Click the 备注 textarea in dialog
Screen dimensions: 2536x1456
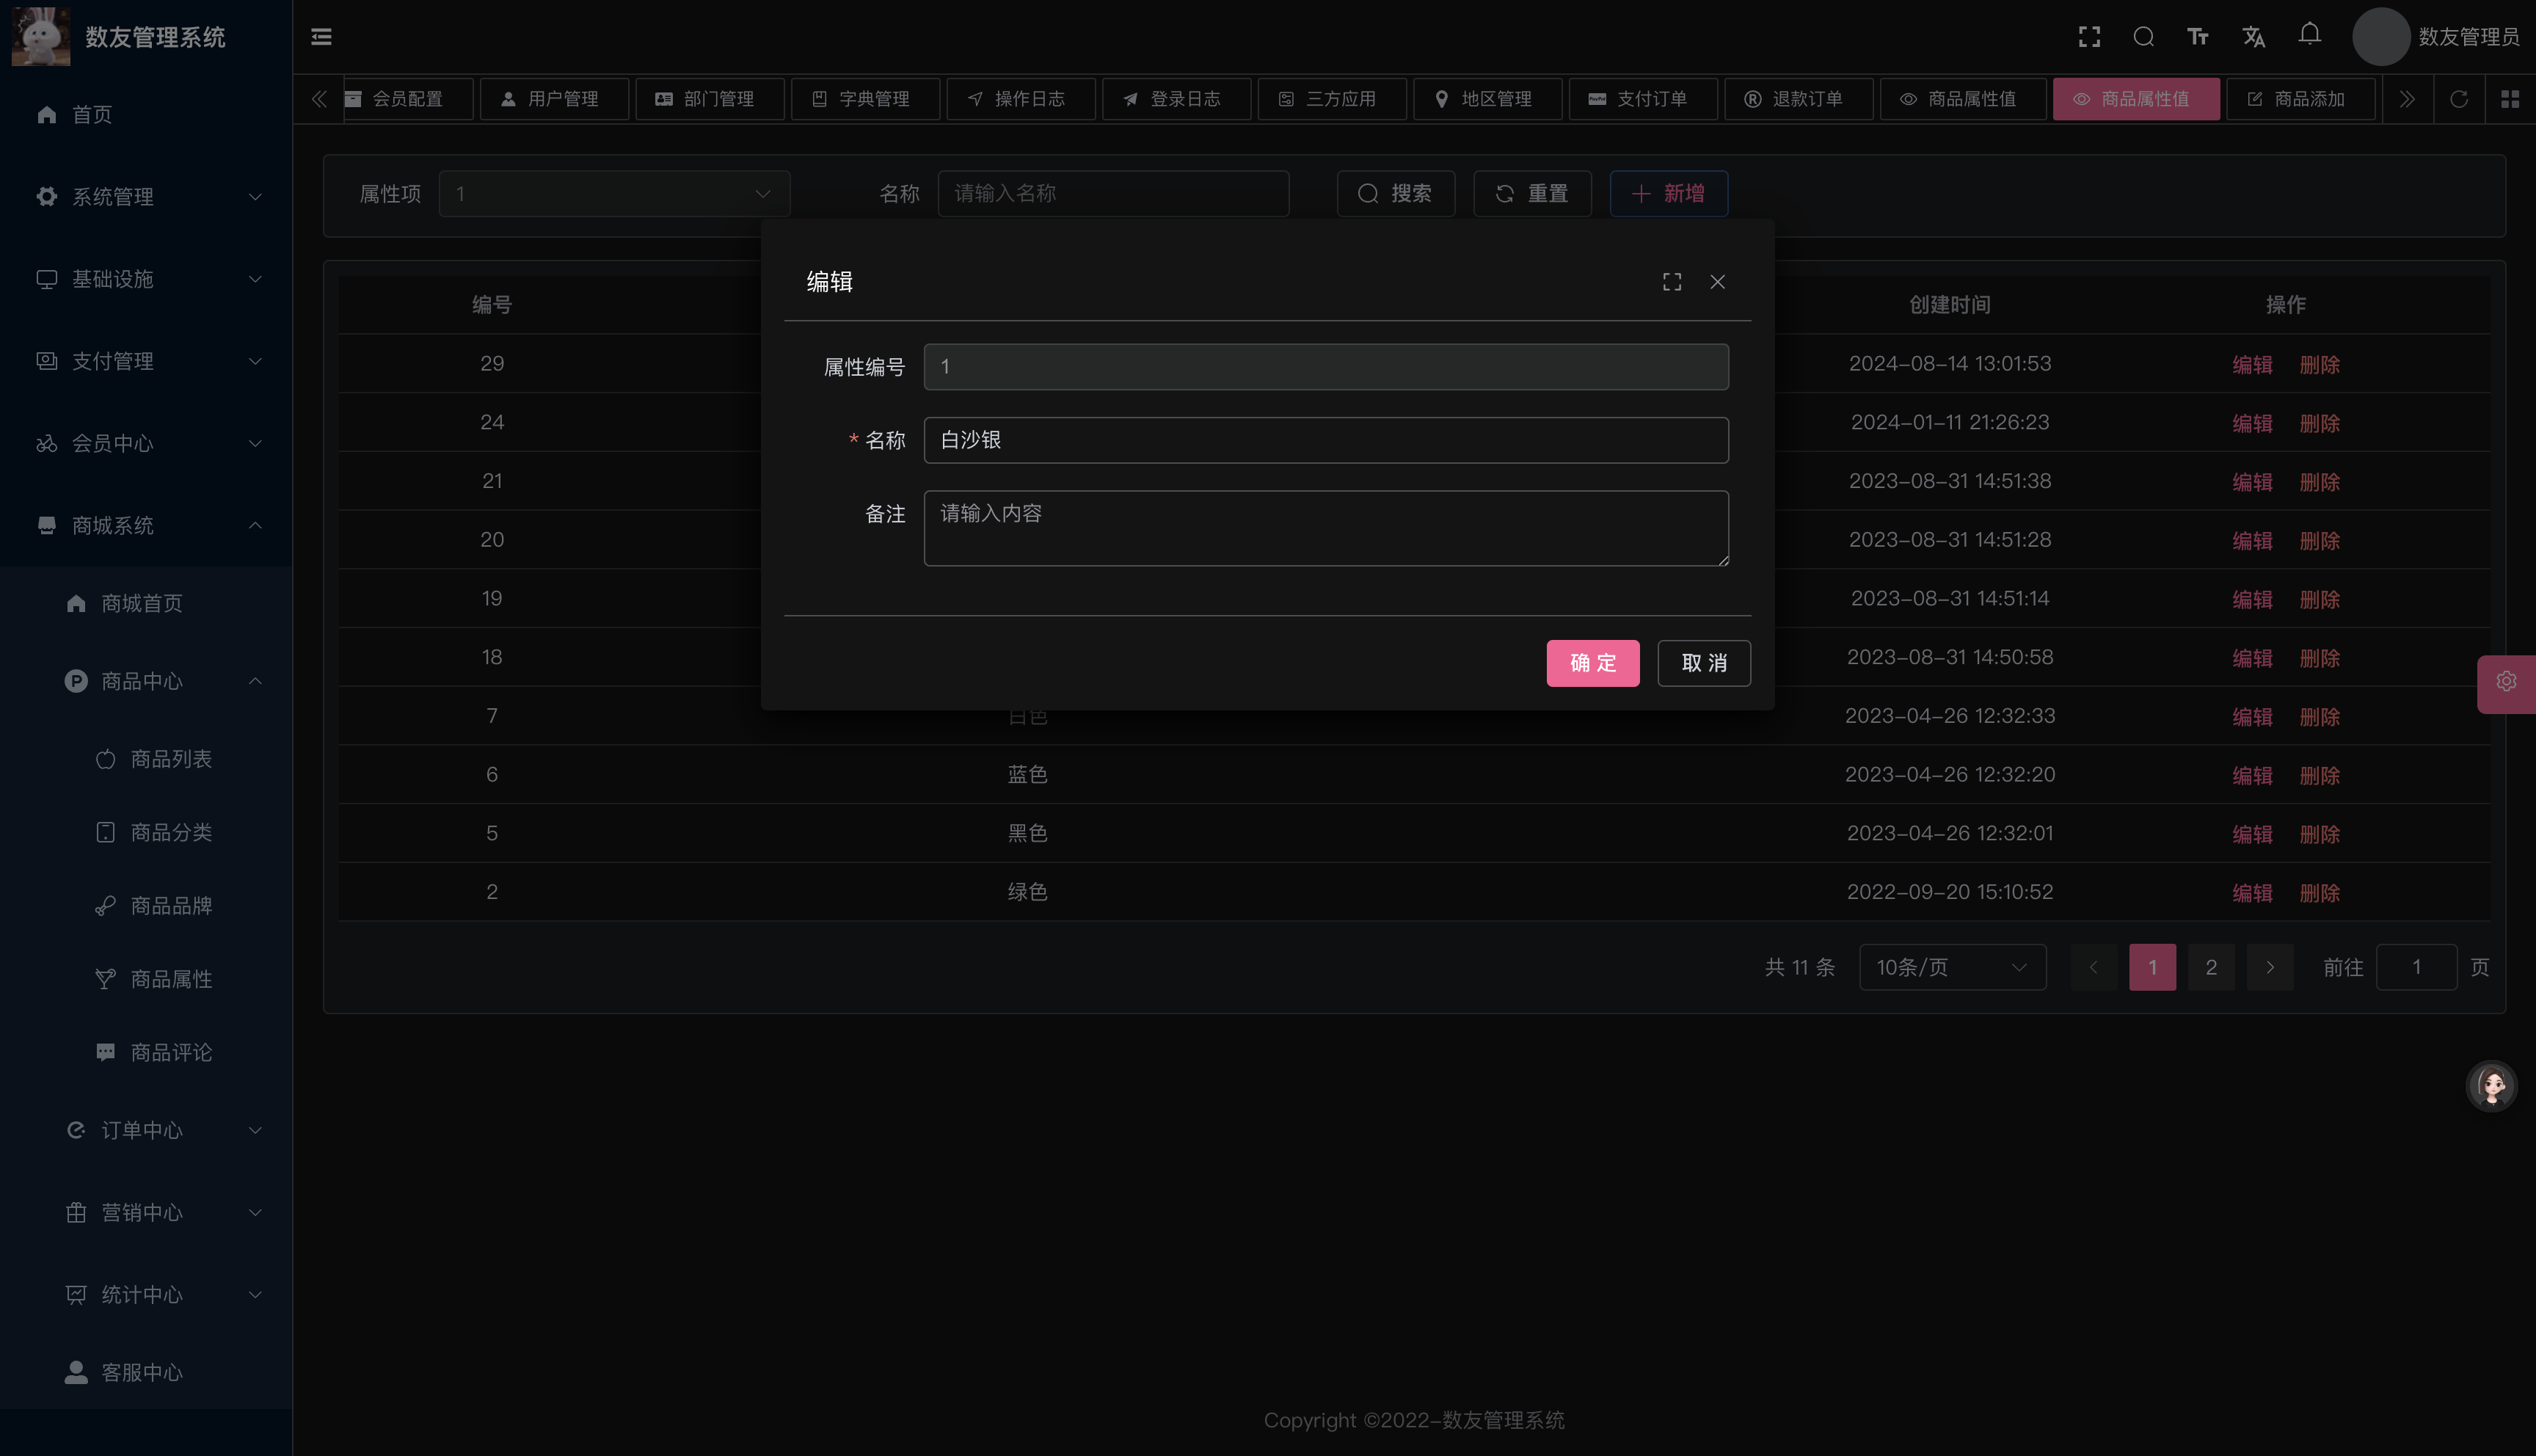point(1325,528)
